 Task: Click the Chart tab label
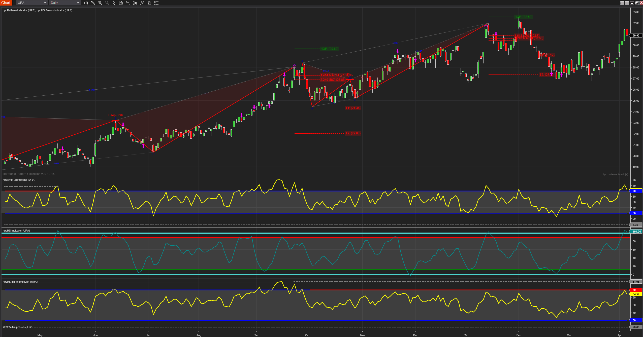tap(6, 3)
